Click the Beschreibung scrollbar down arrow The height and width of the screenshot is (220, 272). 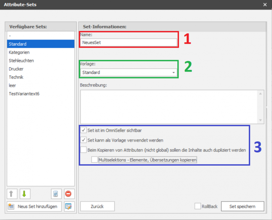(261, 120)
